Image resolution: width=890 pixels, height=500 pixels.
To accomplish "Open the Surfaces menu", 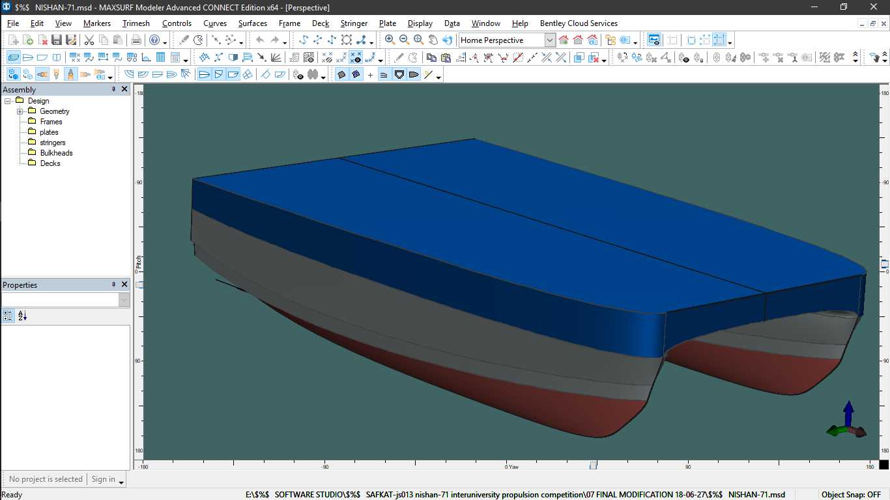I will pyautogui.click(x=253, y=23).
